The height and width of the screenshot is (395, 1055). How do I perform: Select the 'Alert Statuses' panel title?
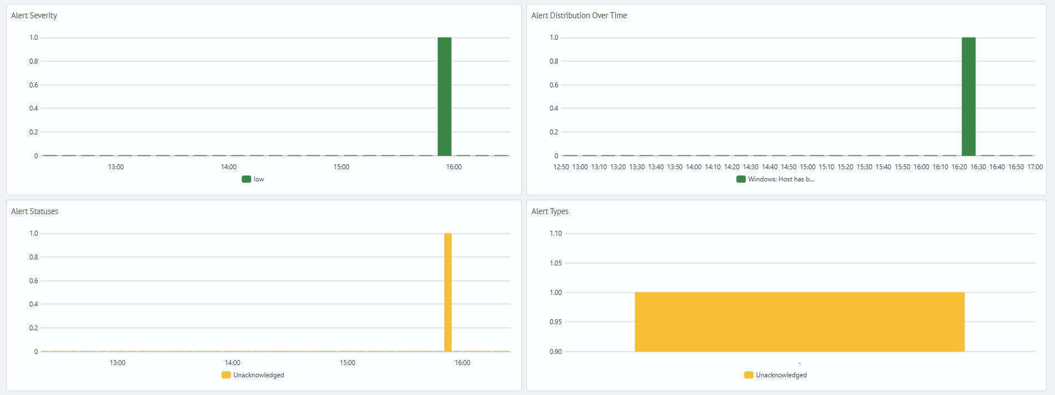click(34, 211)
